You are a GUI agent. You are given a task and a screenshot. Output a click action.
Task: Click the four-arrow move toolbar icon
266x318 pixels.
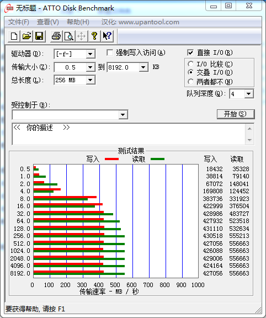pyautogui.click(x=81, y=36)
